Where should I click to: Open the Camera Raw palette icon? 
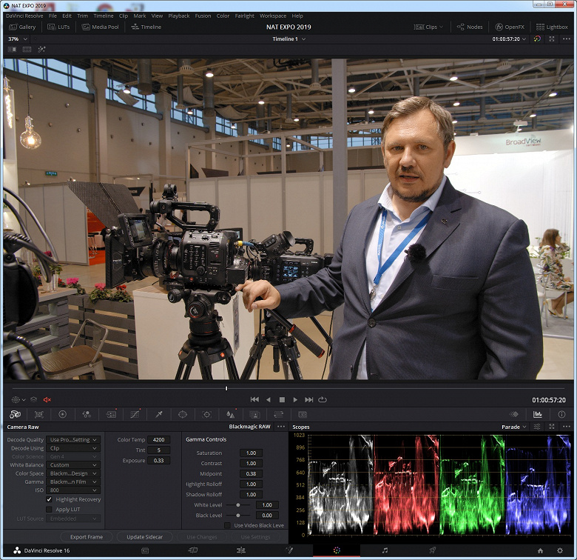point(15,415)
